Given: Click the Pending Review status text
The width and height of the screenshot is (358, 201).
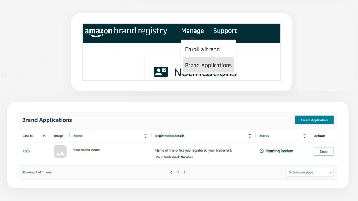Looking at the screenshot, I should coord(279,151).
